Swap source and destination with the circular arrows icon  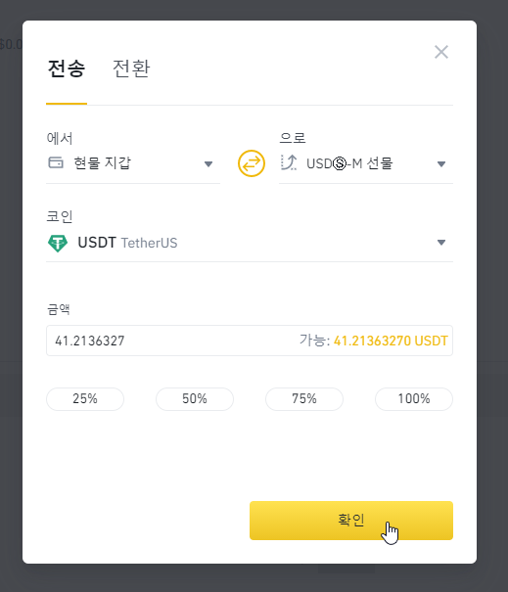click(252, 163)
